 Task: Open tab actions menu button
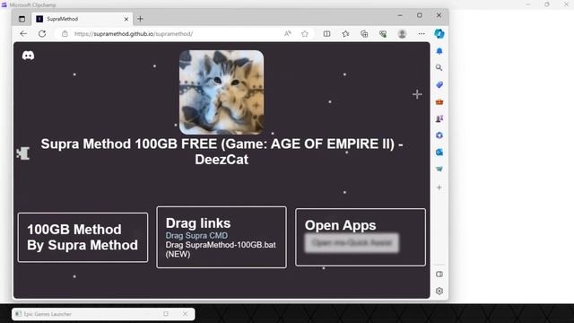point(22,19)
